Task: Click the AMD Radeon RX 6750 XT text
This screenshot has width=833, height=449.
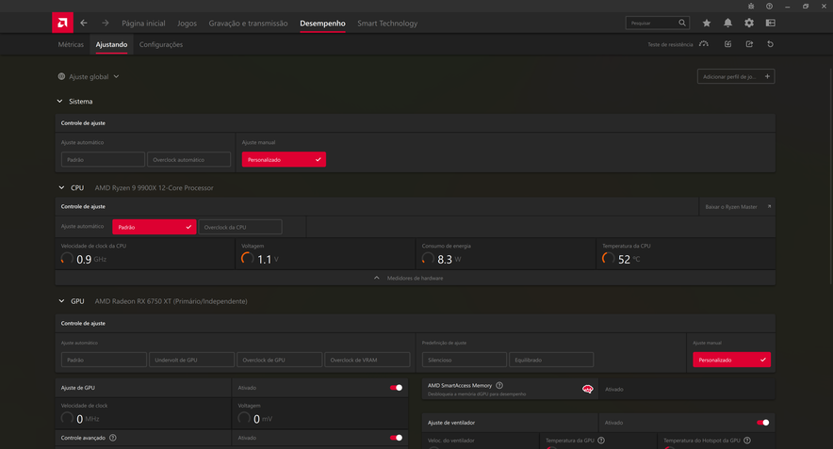Action: pos(171,301)
